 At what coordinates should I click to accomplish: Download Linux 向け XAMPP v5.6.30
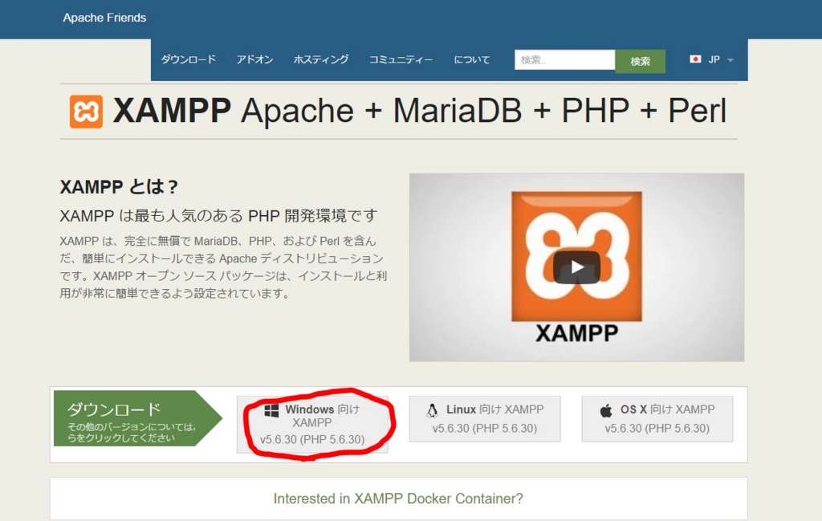coord(485,419)
